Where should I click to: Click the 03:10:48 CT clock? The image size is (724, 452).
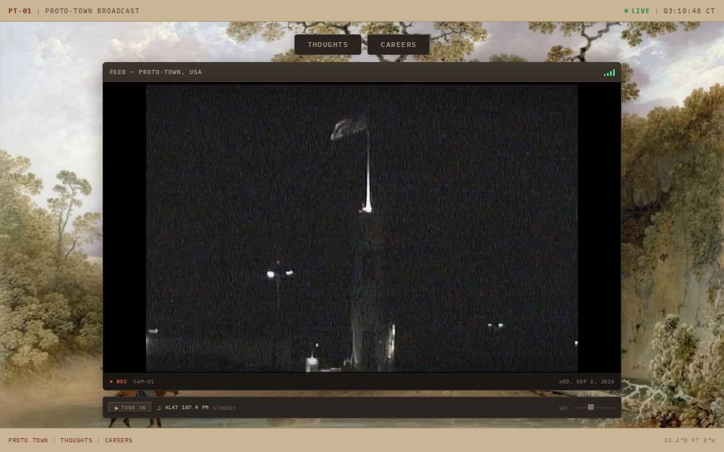689,11
